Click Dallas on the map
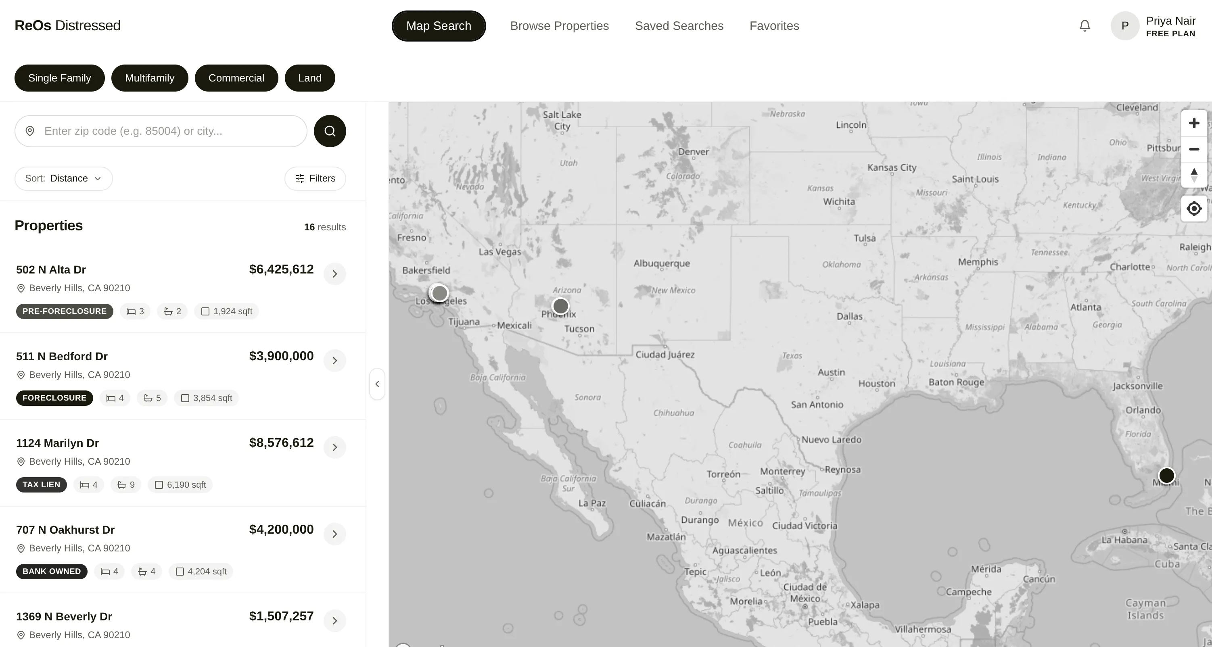Viewport: 1212px width, 647px height. [x=849, y=316]
